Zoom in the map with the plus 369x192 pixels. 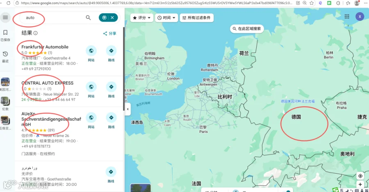pos(360,185)
